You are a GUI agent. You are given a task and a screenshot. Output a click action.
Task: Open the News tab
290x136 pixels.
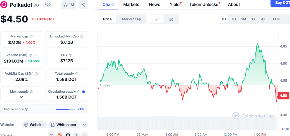pyautogui.click(x=154, y=4)
